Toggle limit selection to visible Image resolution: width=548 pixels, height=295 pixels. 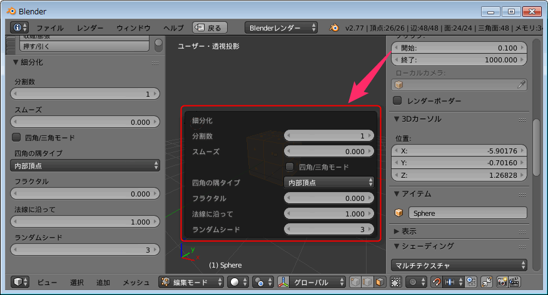coord(395,282)
